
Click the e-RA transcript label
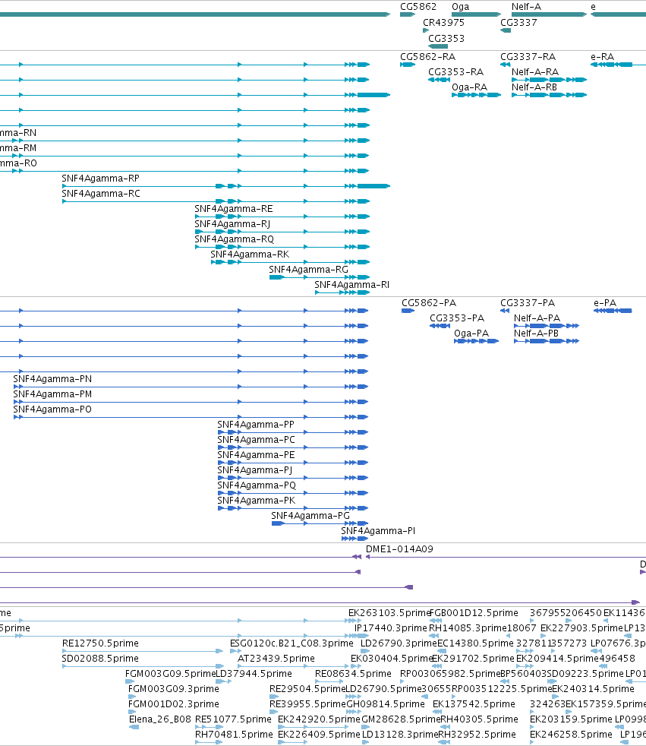[x=602, y=57]
